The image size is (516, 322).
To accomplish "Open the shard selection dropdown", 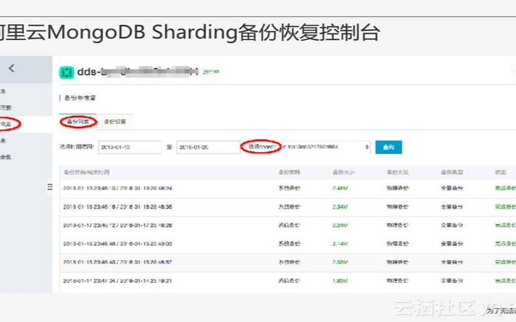I will (326, 147).
